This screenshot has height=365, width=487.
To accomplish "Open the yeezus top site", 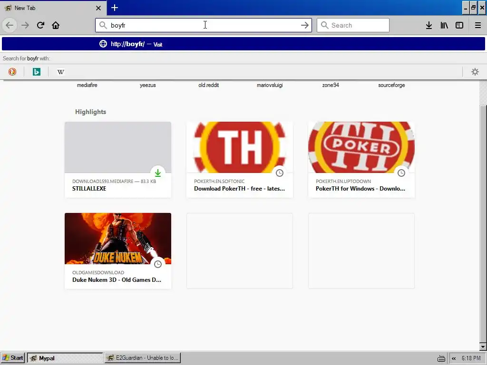I will [148, 85].
